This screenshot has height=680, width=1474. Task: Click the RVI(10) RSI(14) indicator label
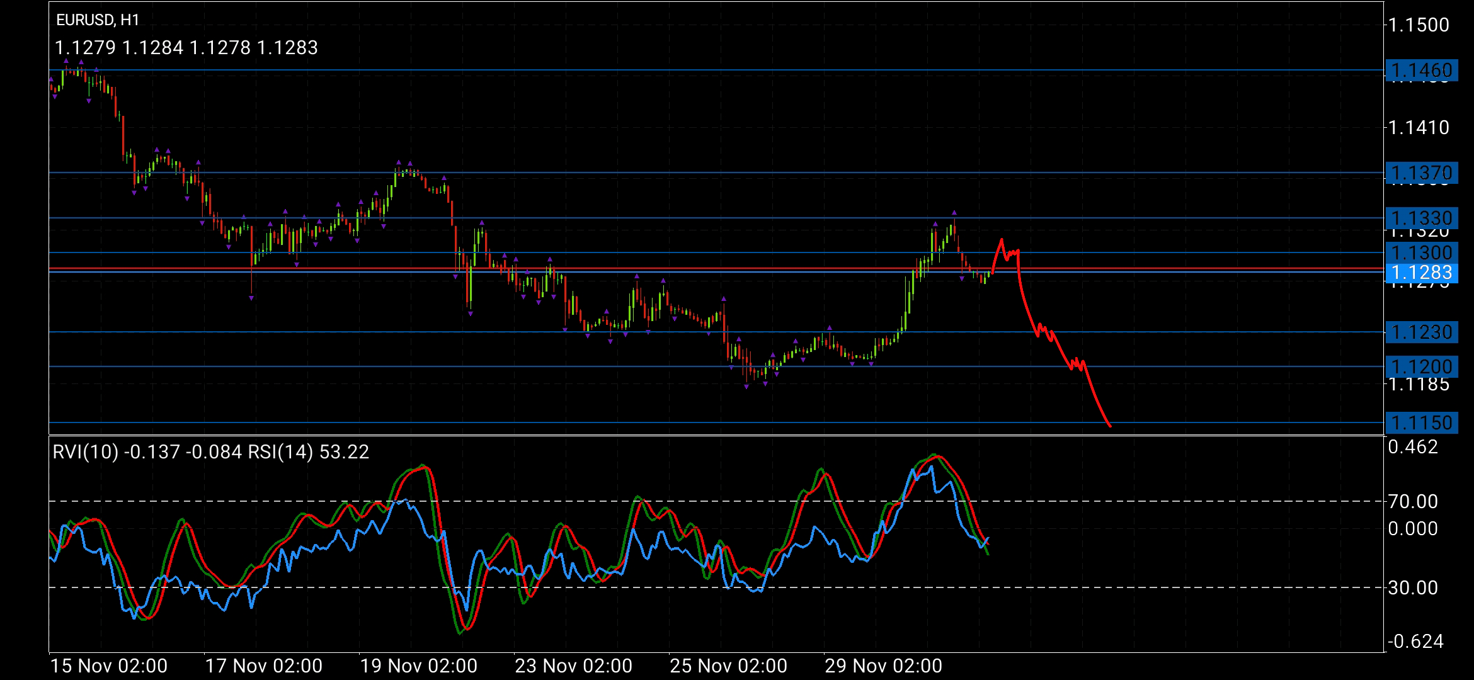210,452
